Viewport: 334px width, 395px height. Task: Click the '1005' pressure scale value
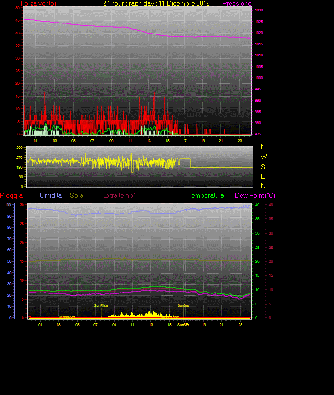pyautogui.click(x=259, y=67)
